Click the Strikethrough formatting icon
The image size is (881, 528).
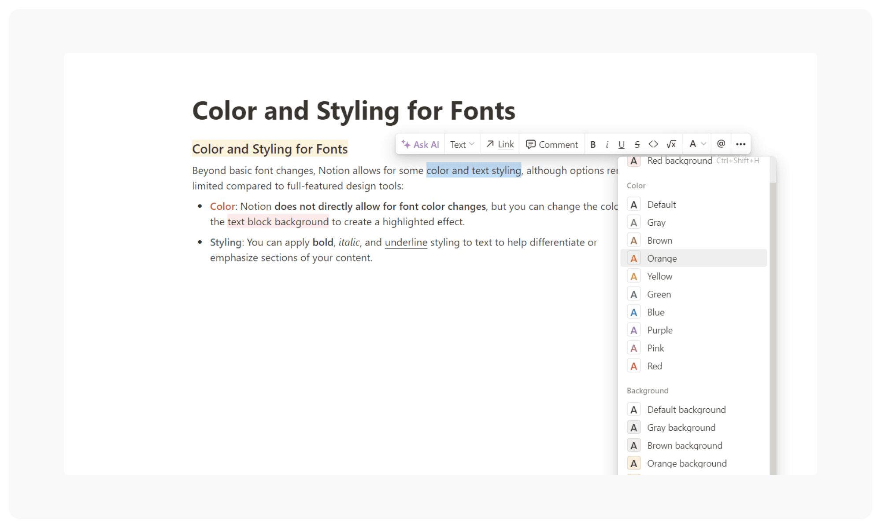636,144
